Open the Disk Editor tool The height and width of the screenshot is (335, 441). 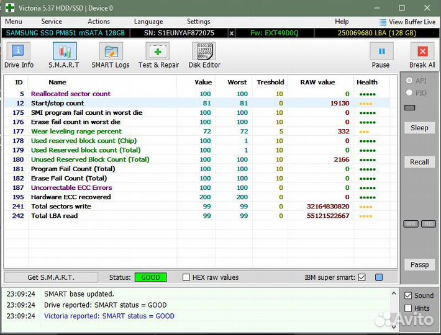[204, 55]
